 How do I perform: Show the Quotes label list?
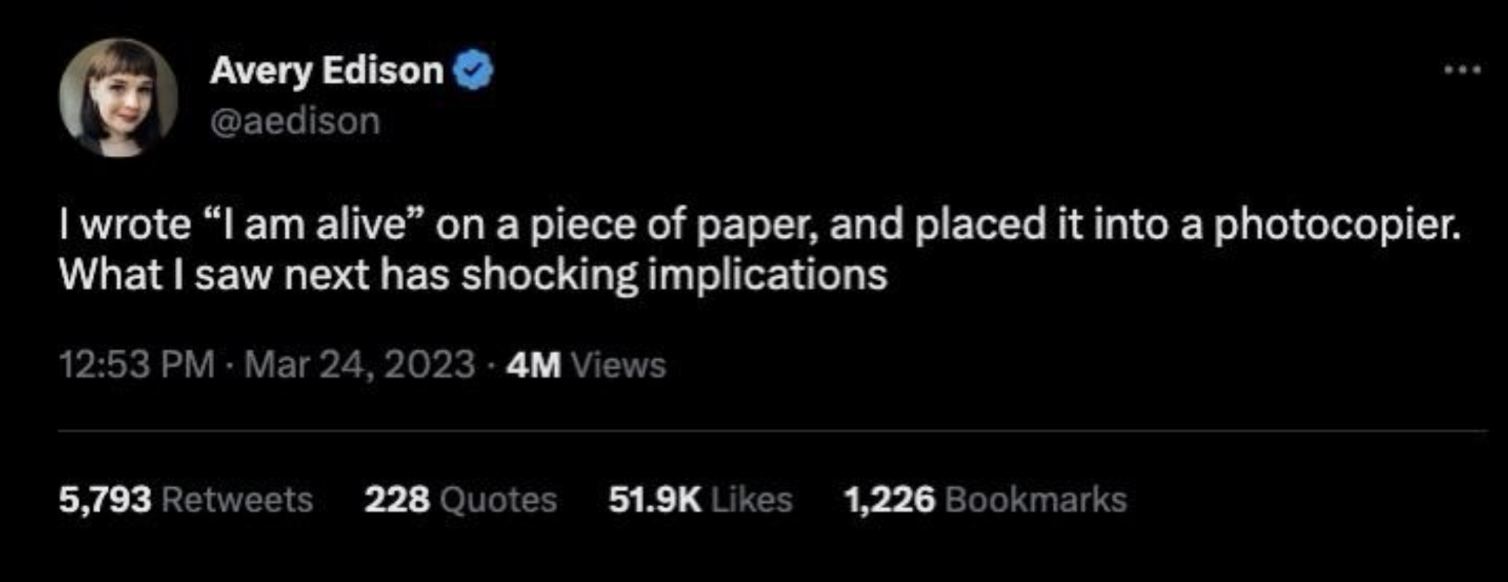tap(498, 499)
